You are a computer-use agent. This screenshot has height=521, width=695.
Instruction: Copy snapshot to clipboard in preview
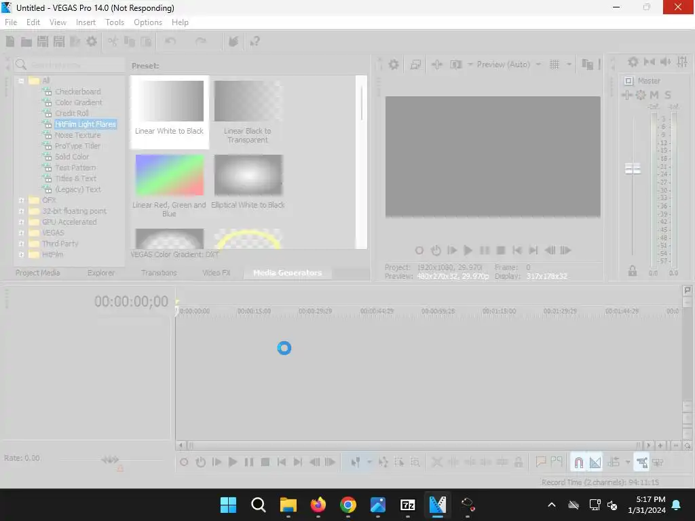587,64
